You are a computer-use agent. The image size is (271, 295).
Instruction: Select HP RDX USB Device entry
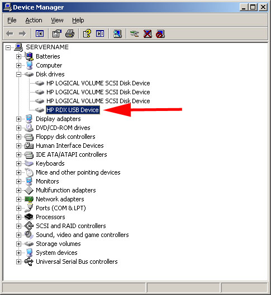73,110
